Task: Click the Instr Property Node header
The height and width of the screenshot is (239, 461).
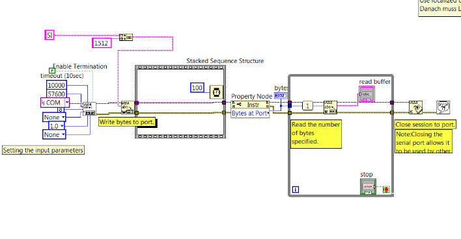Action: pos(250,105)
